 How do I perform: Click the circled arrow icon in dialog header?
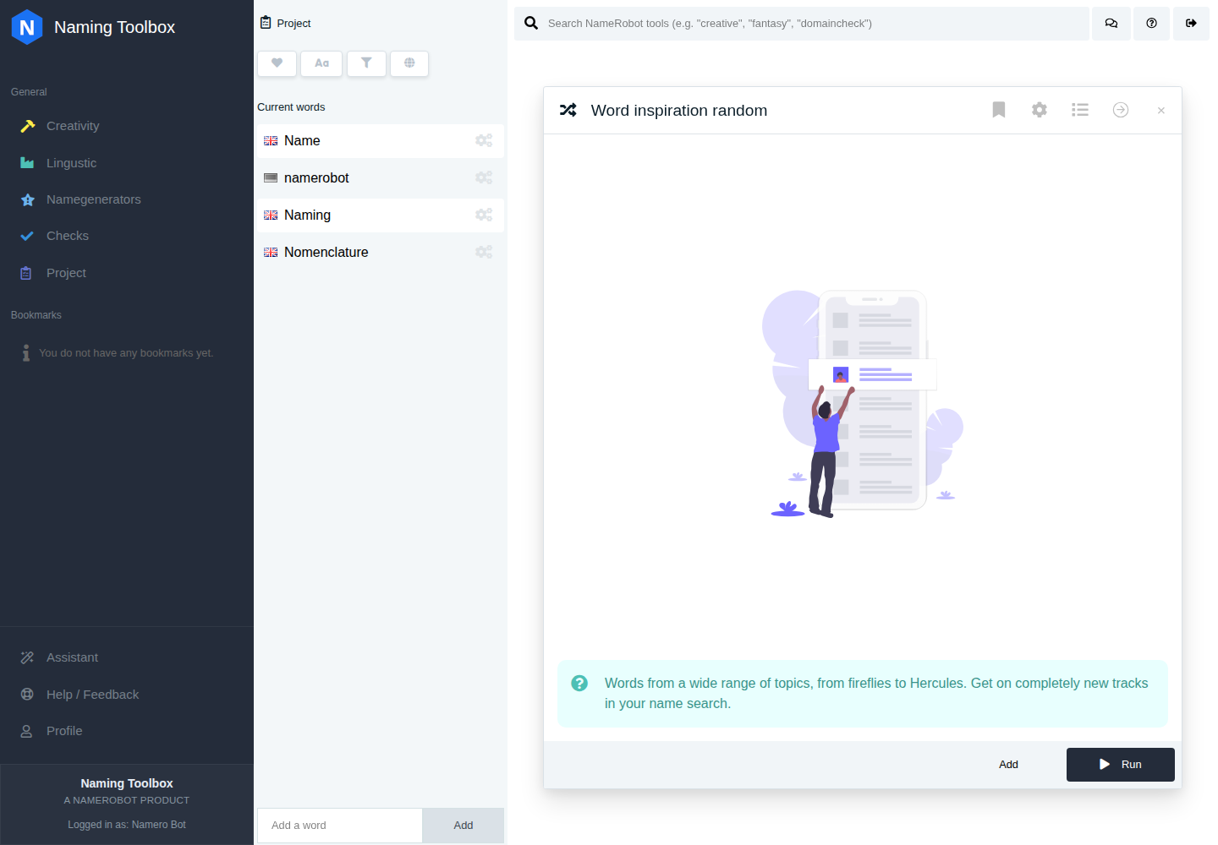pyautogui.click(x=1121, y=110)
